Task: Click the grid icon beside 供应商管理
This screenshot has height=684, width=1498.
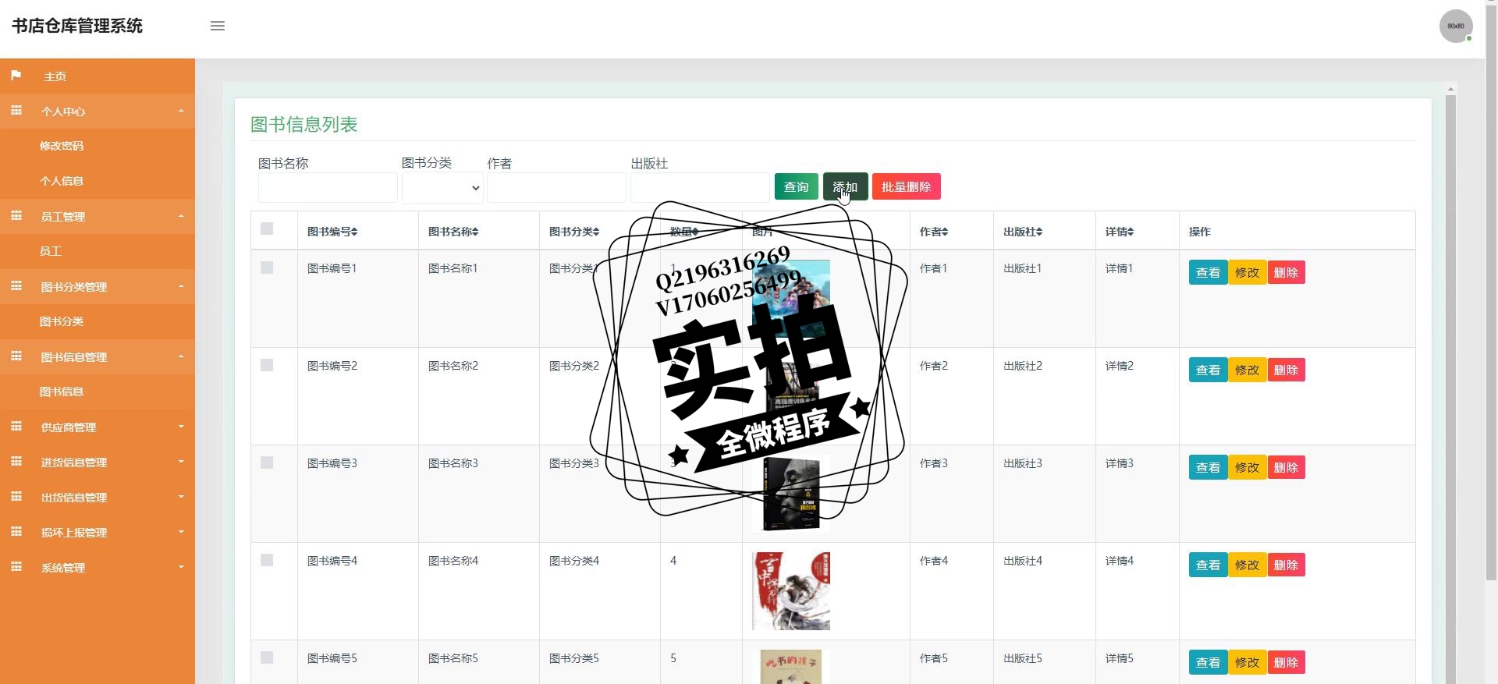Action: 16,427
